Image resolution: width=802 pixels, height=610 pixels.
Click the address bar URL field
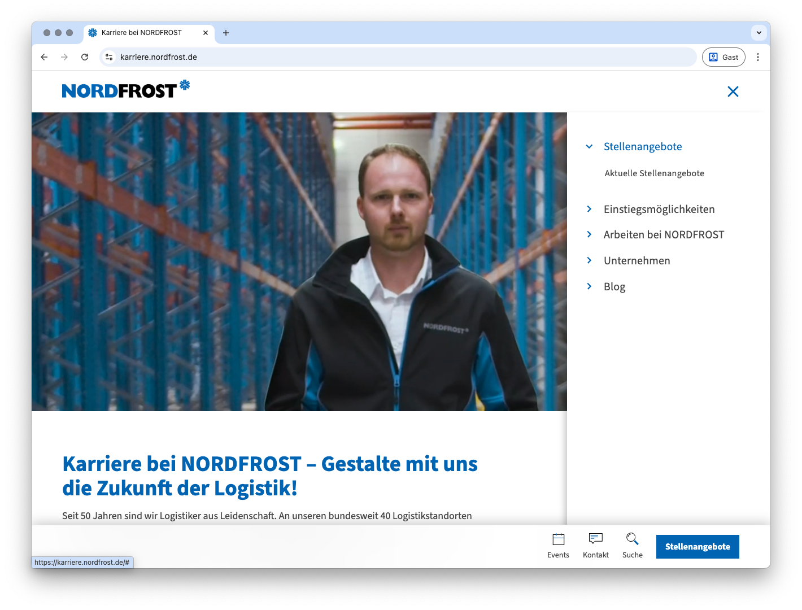point(398,57)
